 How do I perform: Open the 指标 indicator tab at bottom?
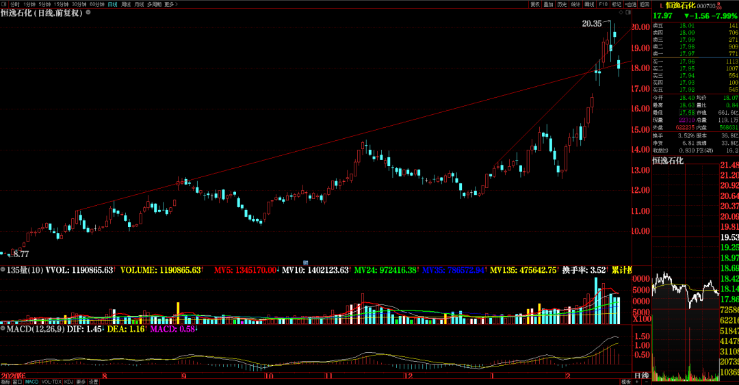tap(5, 382)
